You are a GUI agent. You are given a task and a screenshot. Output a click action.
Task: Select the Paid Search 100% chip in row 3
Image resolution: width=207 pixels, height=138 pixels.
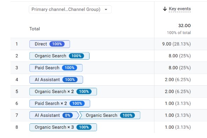[x=56, y=68]
